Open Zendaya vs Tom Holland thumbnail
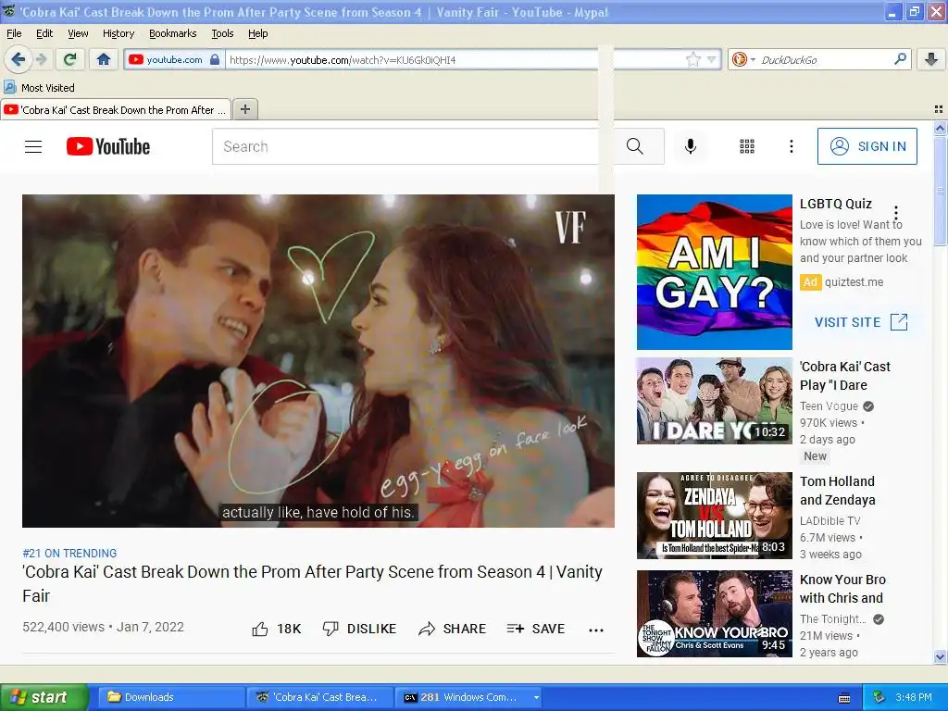This screenshot has width=948, height=711. [714, 515]
